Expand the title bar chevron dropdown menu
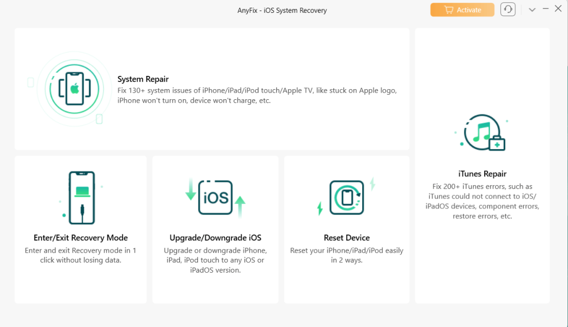The width and height of the screenshot is (568, 327). [x=532, y=10]
